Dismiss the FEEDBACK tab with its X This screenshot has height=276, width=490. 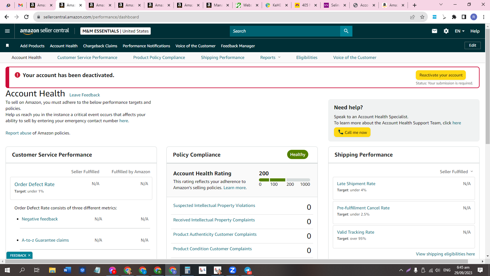(x=29, y=255)
